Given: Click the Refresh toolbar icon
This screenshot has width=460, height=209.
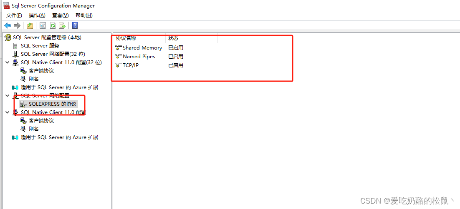Looking at the screenshot, I should (53, 26).
